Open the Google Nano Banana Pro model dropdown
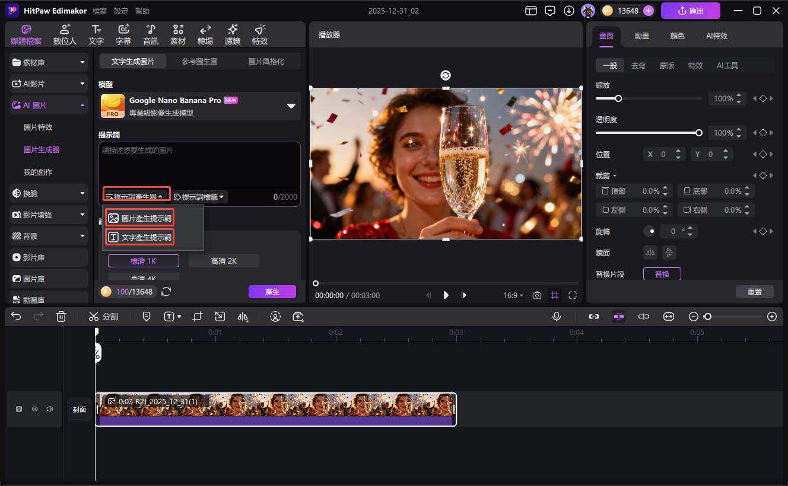The width and height of the screenshot is (788, 486). pos(291,106)
